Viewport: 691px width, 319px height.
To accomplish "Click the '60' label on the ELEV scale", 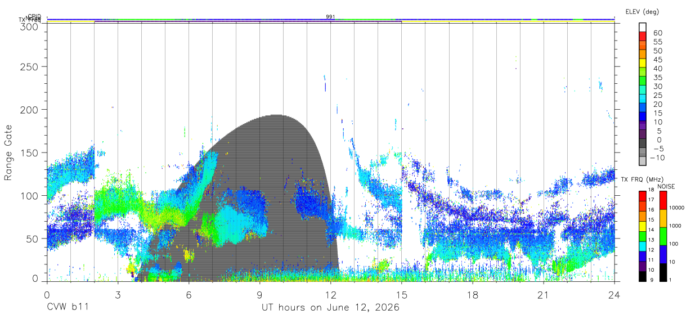I will pyautogui.click(x=657, y=33).
